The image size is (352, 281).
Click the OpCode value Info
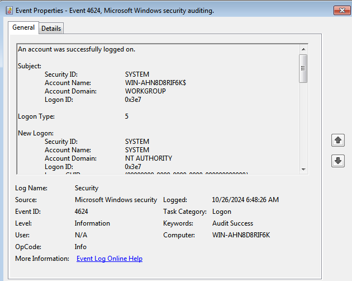[81, 247]
